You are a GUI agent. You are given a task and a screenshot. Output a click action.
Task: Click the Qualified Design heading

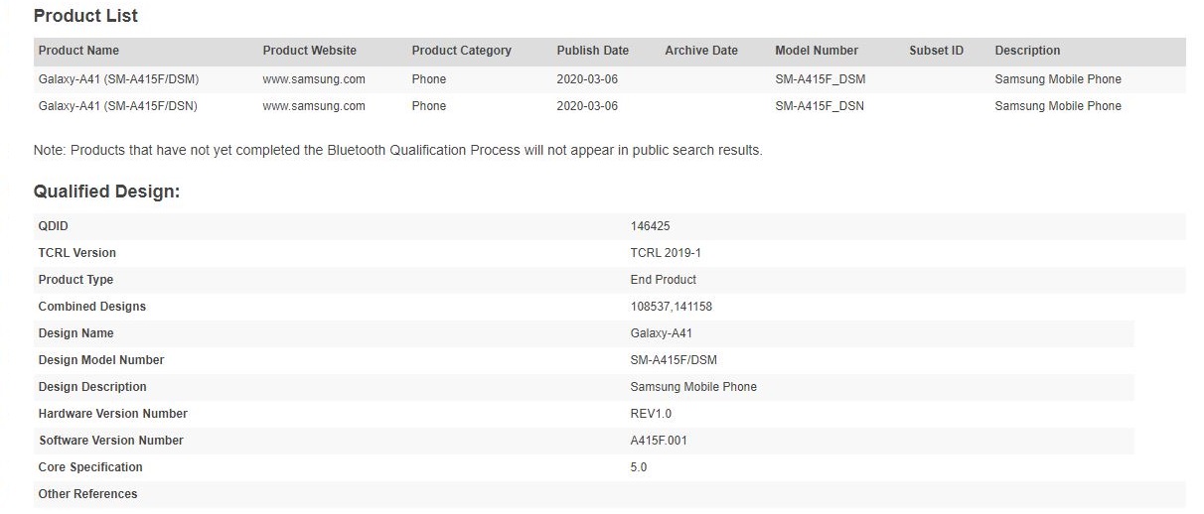tap(106, 192)
